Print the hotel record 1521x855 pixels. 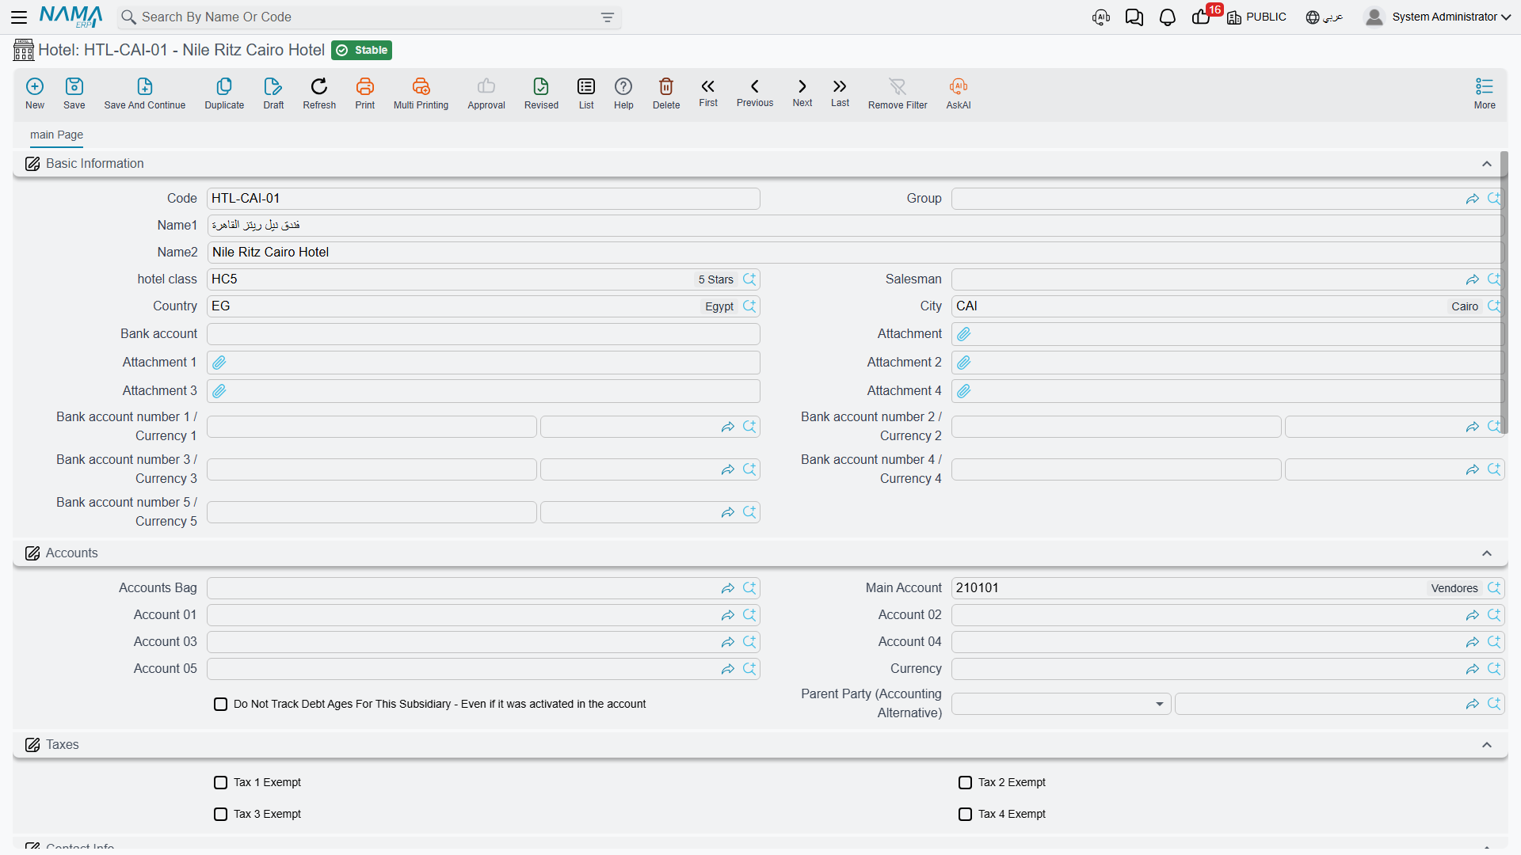(365, 93)
